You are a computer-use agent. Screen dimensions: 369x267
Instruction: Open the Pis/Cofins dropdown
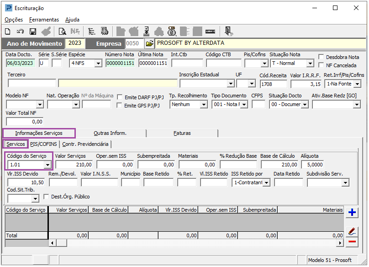pyautogui.click(x=264, y=64)
